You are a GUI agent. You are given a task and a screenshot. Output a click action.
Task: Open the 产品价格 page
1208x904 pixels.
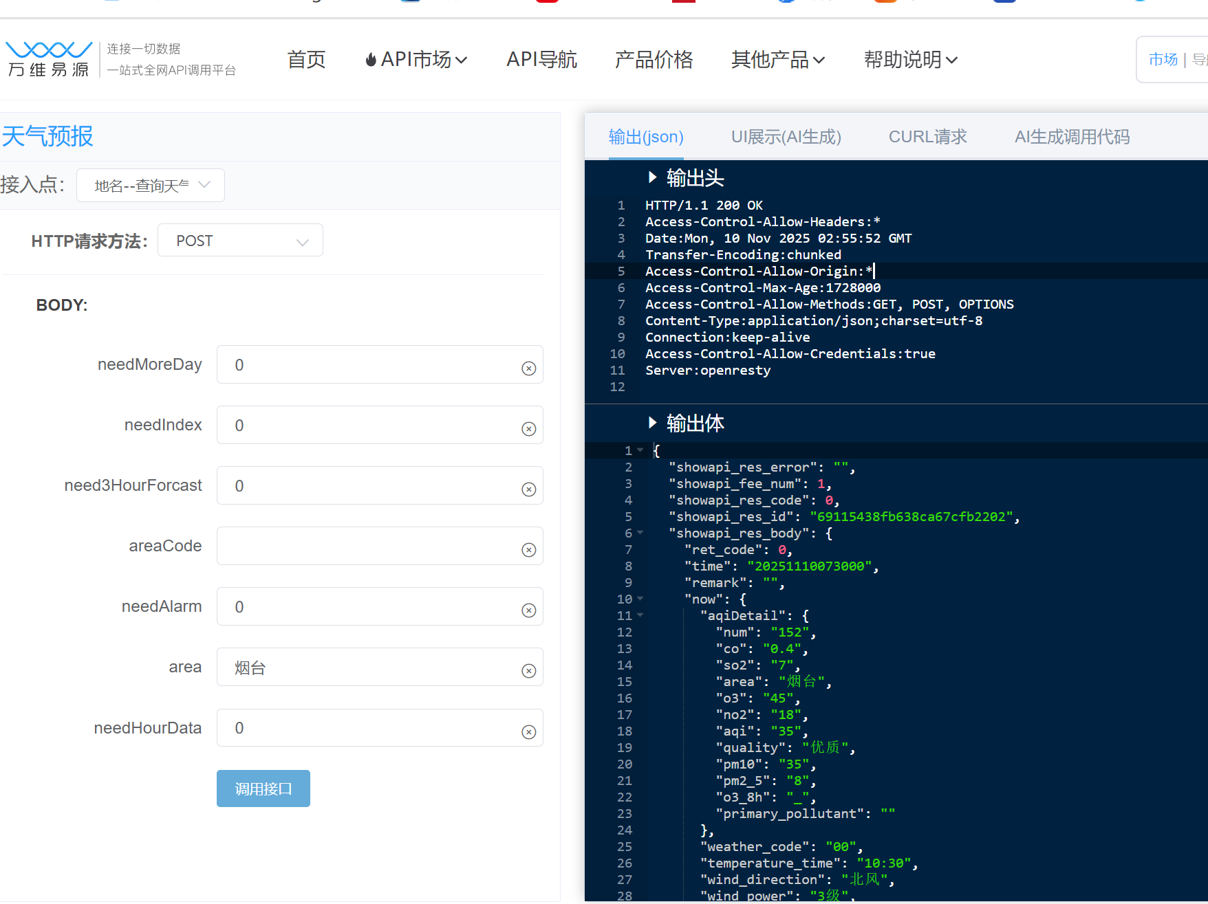click(x=654, y=60)
